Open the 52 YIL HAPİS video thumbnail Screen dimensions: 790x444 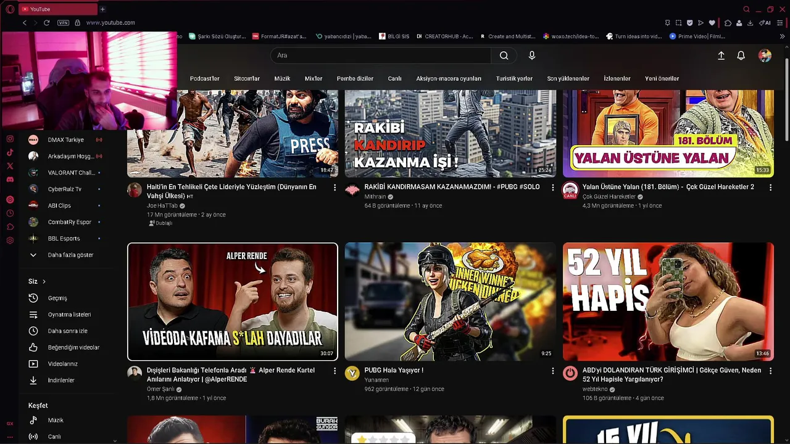668,302
